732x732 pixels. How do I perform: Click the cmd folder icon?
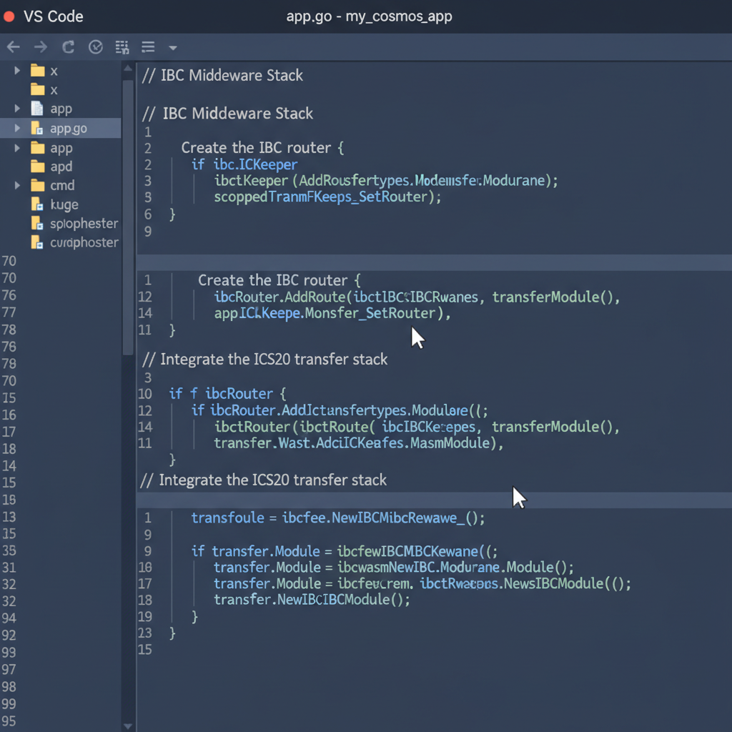tap(37, 186)
